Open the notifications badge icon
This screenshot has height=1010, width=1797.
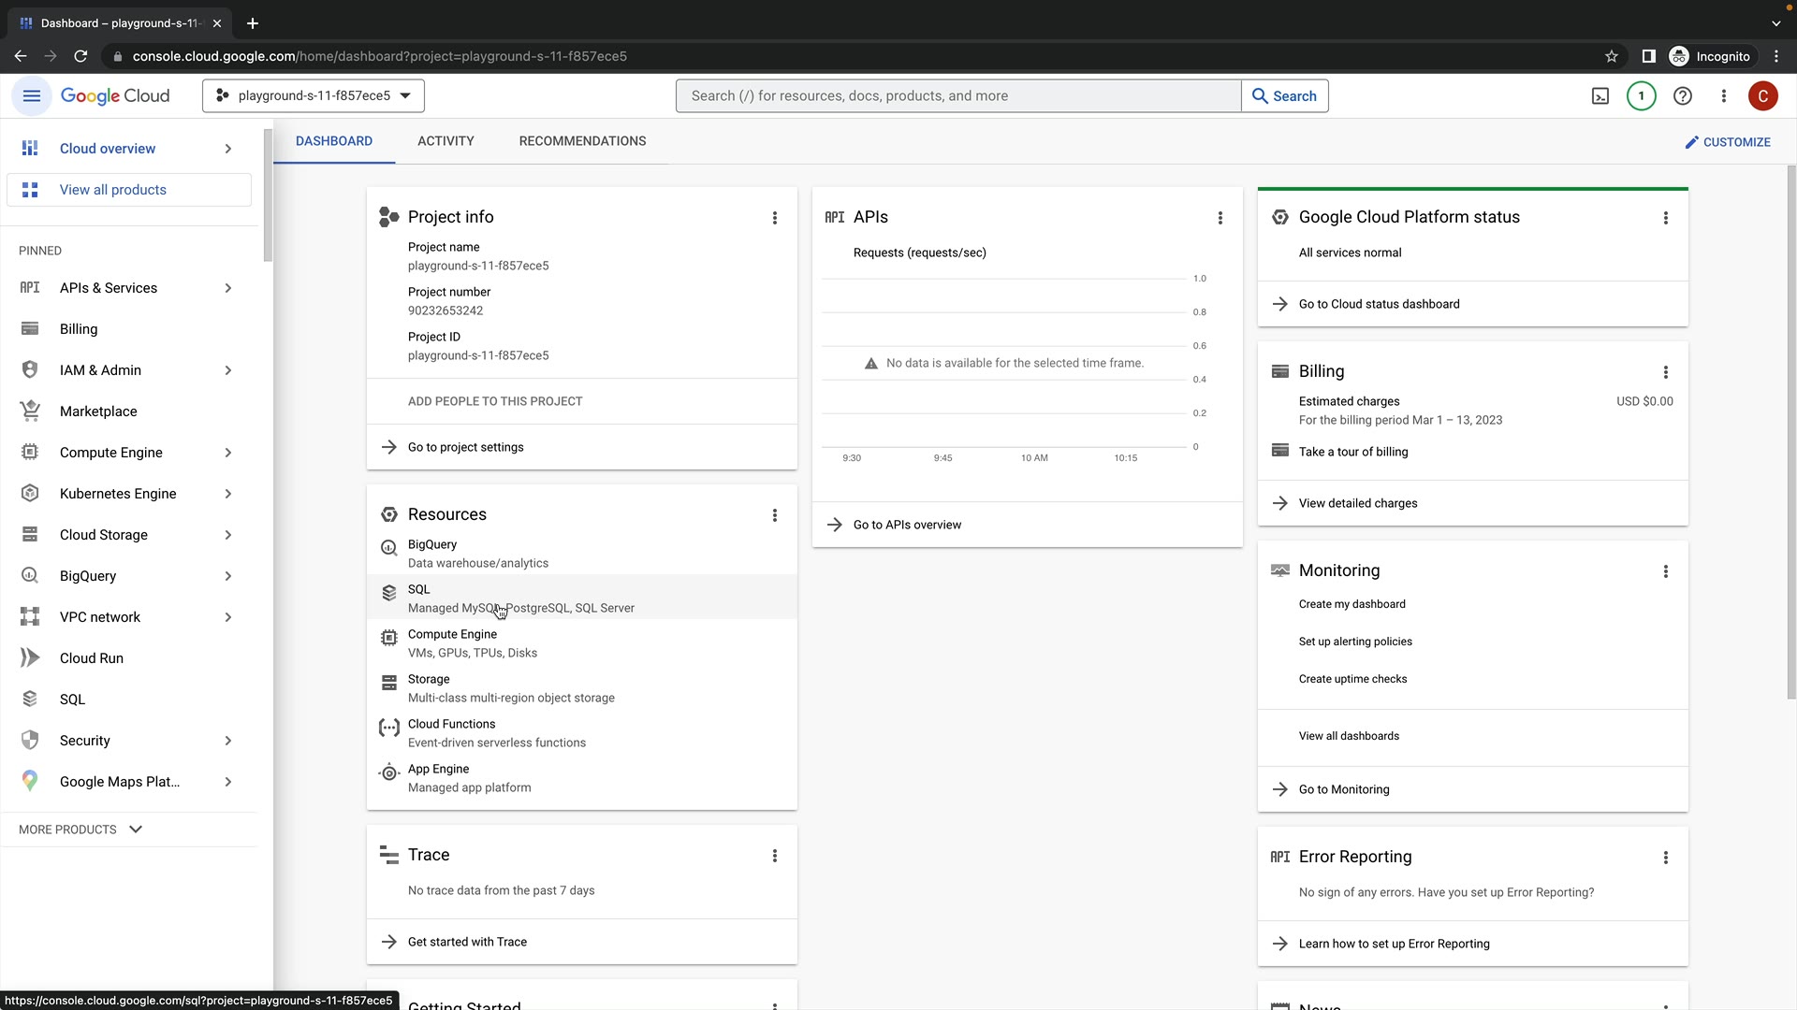tap(1641, 95)
